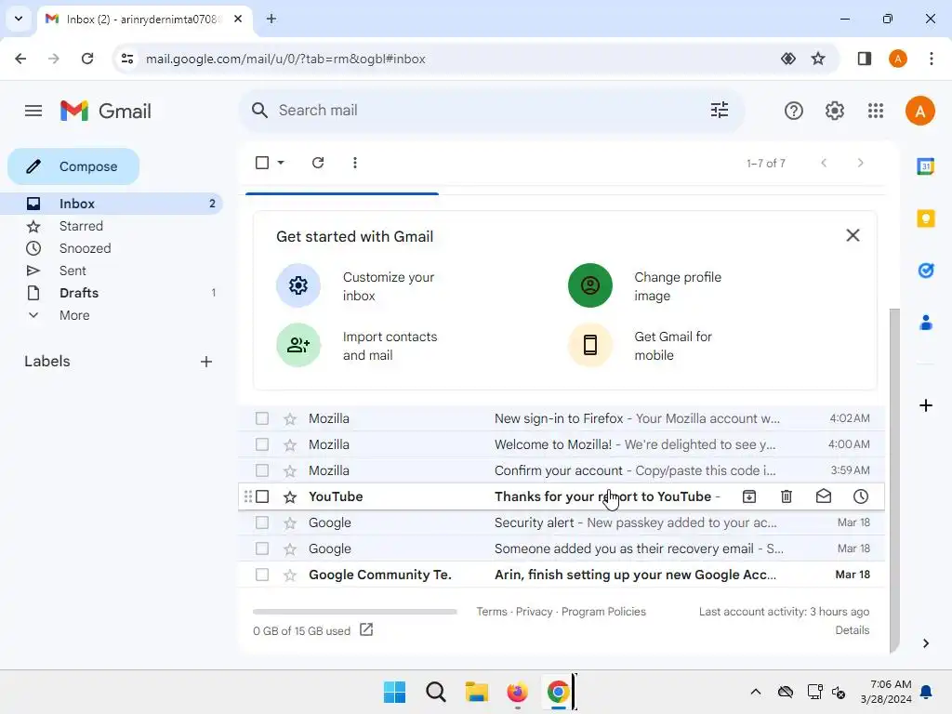952x714 pixels.
Task: Click the vertical scrollbar
Action: 893,480
